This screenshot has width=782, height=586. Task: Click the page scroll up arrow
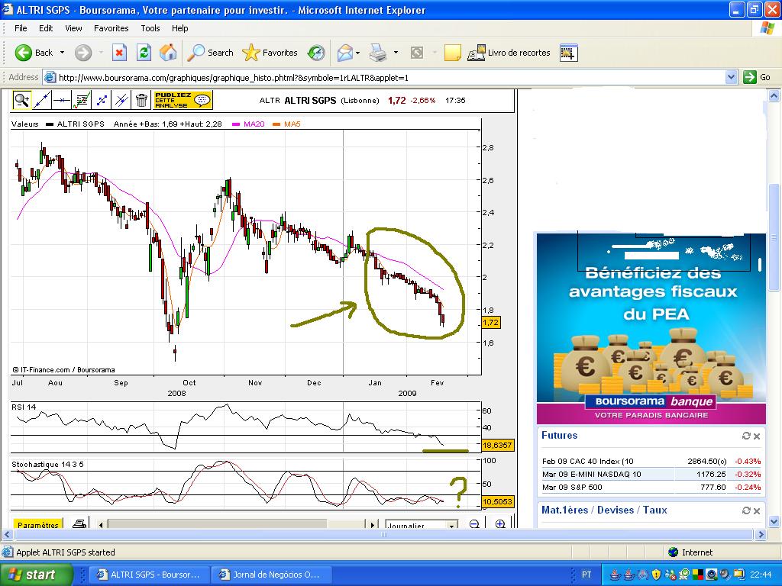click(774, 95)
